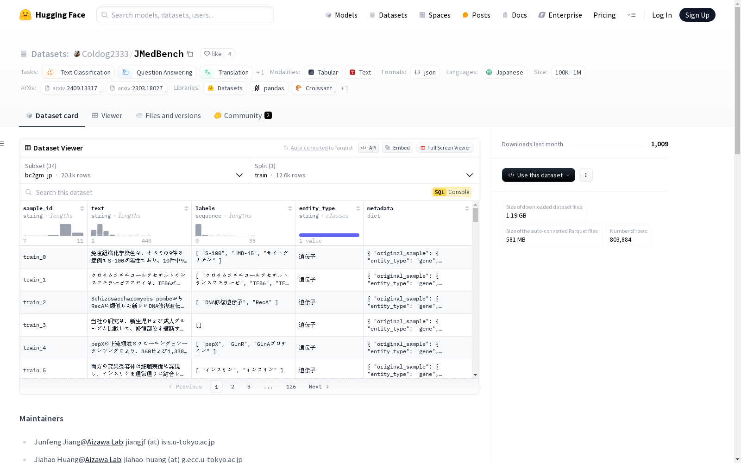
Task: Expand the +1 more tasks tag
Action: [260, 73]
